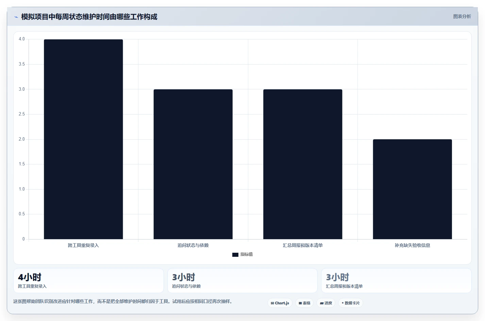This screenshot has height=321, width=485.
Task: Click the 跨工具重复录入 x-axis label
Action: coord(83,245)
